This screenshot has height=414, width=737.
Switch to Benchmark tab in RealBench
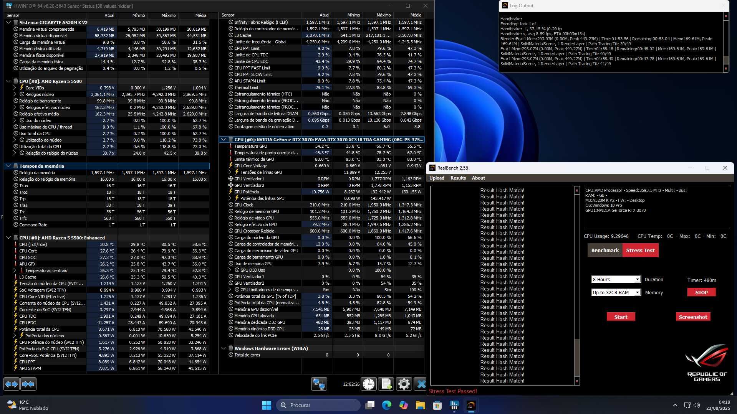click(x=605, y=250)
